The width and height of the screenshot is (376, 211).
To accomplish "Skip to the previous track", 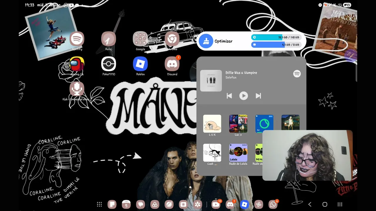I will [x=229, y=96].
